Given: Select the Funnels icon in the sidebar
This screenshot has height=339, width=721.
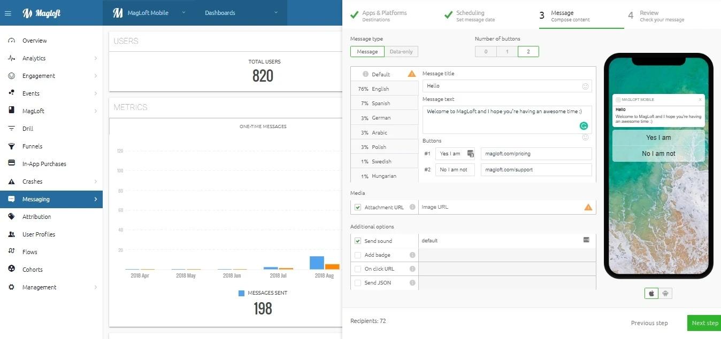Looking at the screenshot, I should [x=13, y=146].
